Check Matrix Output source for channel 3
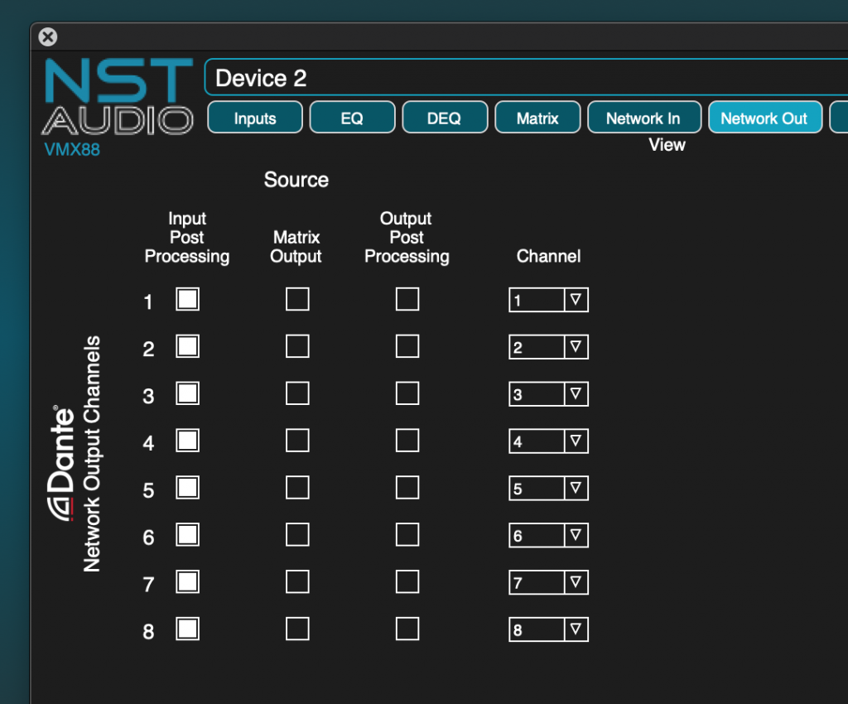This screenshot has height=704, width=848. (297, 393)
